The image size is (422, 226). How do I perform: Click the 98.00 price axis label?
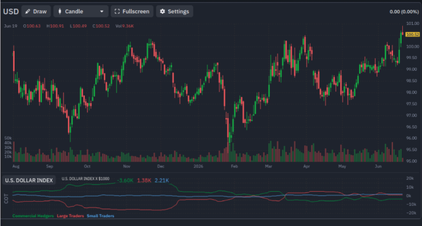pos(412,93)
